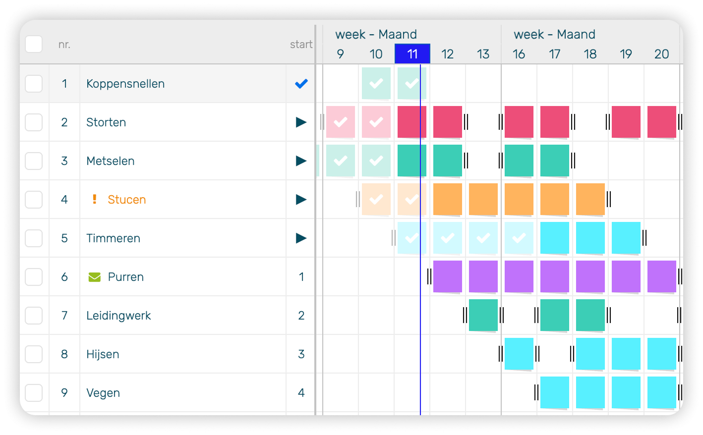
Task: Click the blue checkmark in the Koppensnellen row
Action: pyautogui.click(x=301, y=84)
